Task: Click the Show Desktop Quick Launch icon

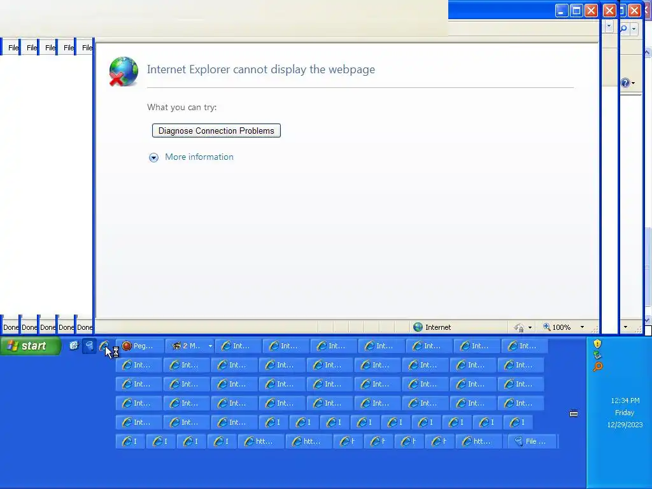Action: 74,346
